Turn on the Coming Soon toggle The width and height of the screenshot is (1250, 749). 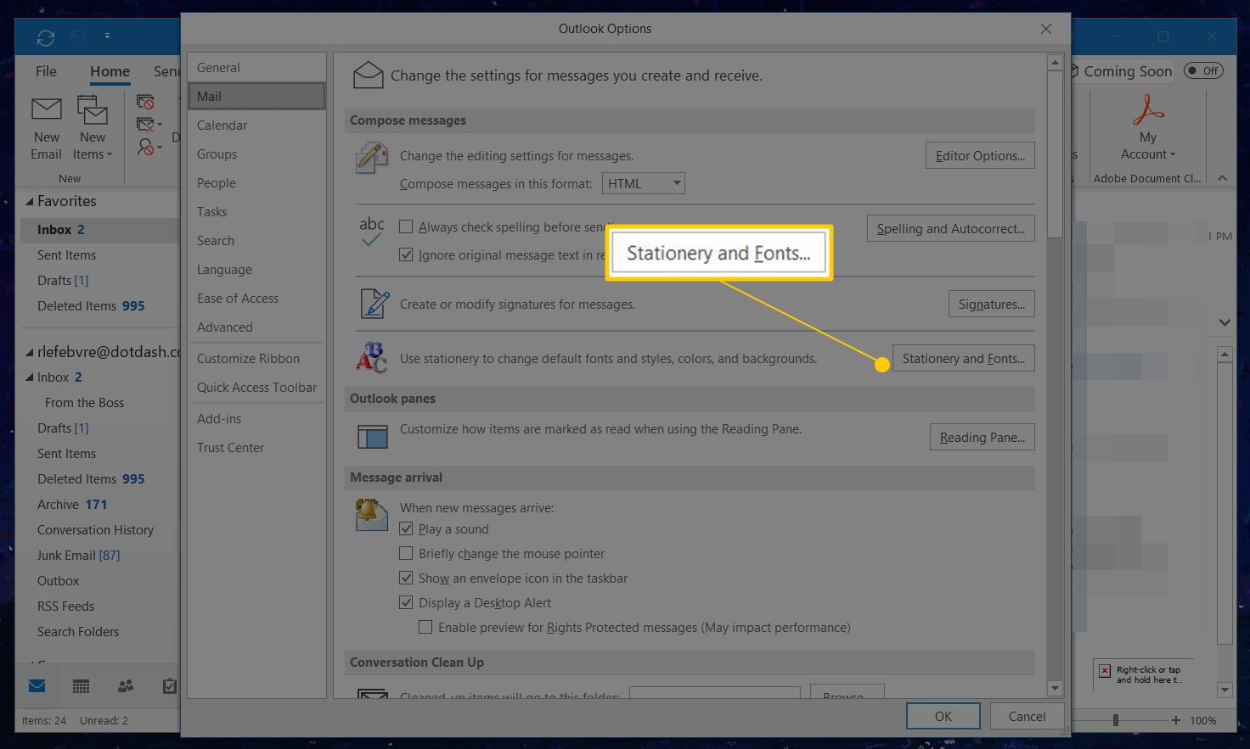pos(1203,71)
